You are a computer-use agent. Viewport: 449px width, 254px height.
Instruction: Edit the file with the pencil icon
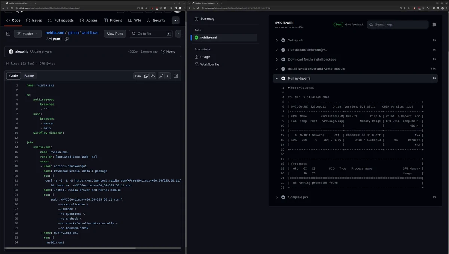161,76
